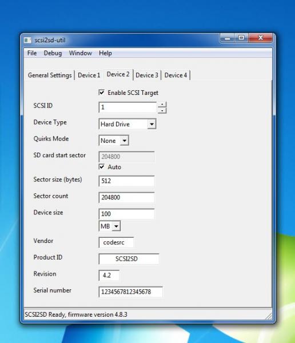295x343 pixels.
Task: Click the SCSI ID value field
Action: [128, 107]
